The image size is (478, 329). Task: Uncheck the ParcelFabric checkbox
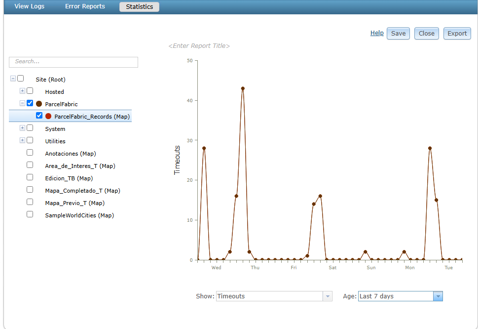click(30, 103)
